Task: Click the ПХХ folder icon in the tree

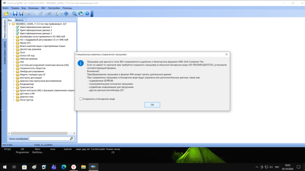Action: click(17, 62)
